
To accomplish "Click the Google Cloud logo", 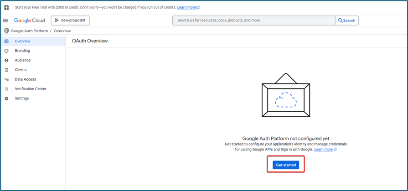I will tap(30, 21).
